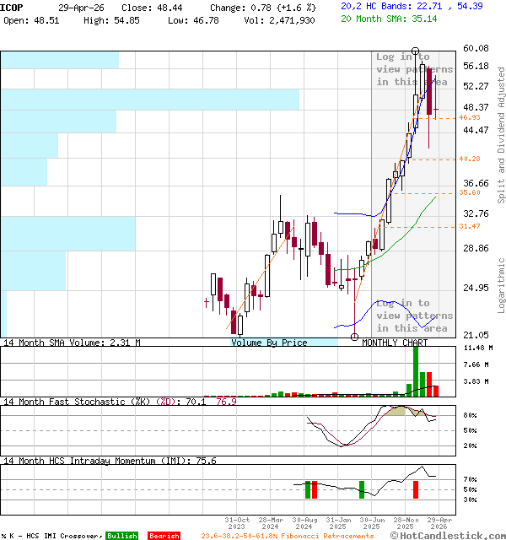Click the 46.93 Fibonacci level label
The image size is (506, 540).
[470, 117]
